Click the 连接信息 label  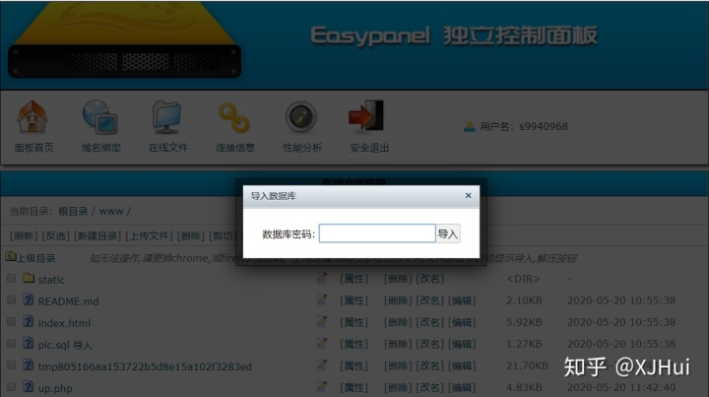[x=234, y=148]
